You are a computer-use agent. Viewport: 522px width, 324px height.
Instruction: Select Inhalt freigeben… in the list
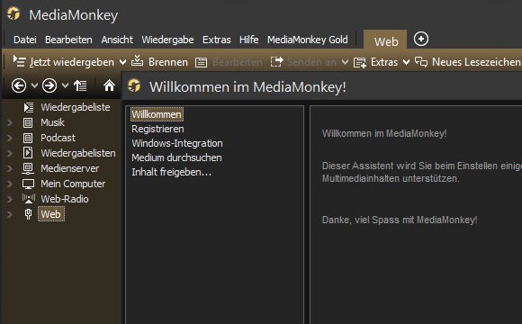point(171,172)
